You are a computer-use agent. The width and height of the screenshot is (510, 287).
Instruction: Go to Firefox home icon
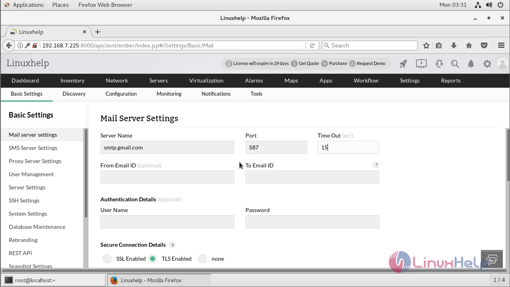(469, 45)
